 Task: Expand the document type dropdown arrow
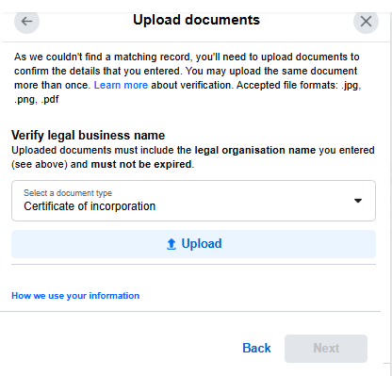tap(358, 201)
